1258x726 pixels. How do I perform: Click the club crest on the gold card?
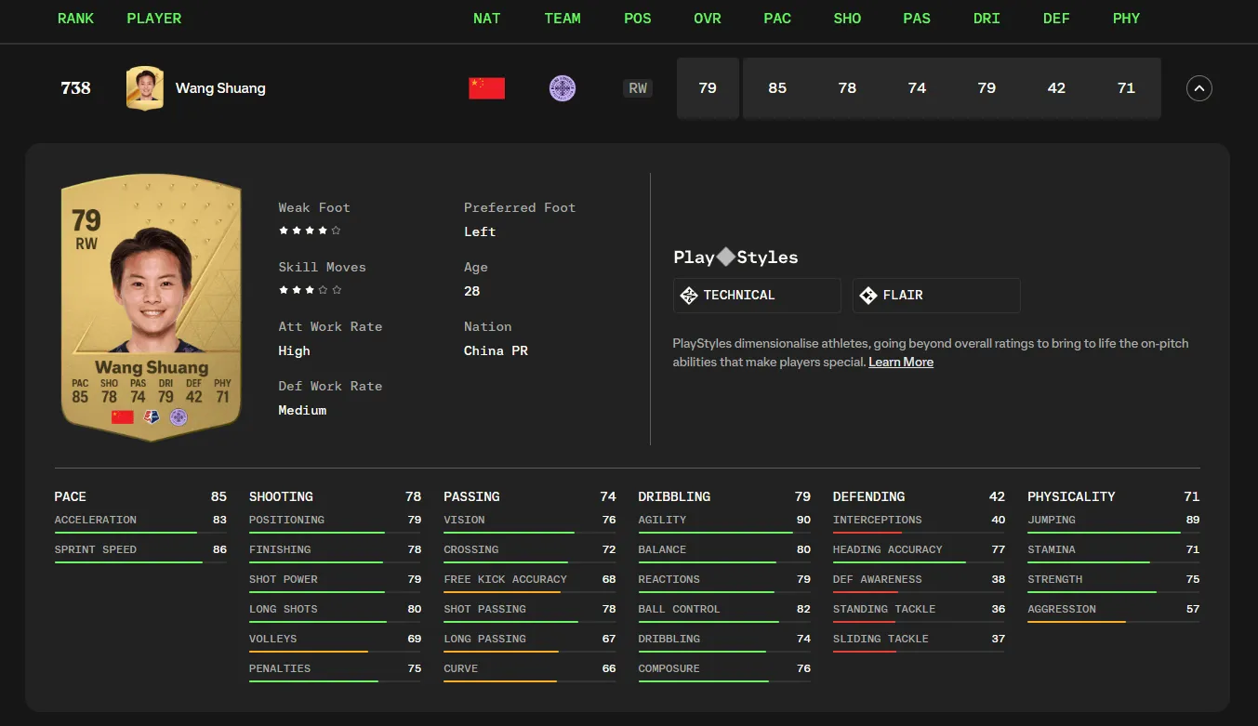(x=179, y=417)
